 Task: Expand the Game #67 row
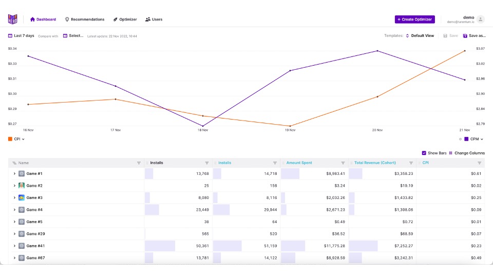click(14, 258)
